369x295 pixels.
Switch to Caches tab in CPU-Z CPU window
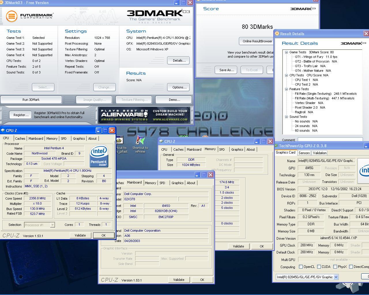pos(20,139)
